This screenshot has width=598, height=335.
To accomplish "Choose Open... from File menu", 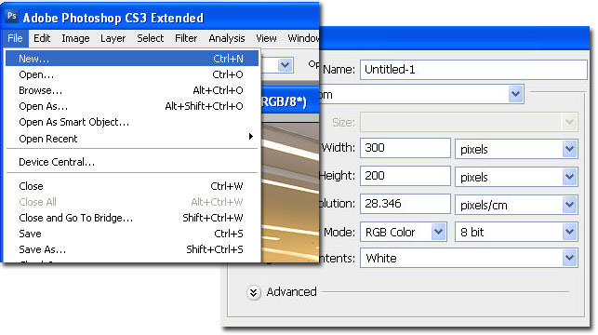I will (x=132, y=74).
